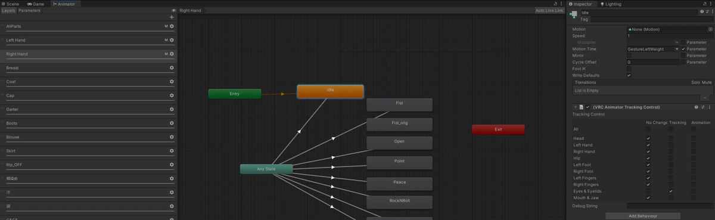Open Inspector panel kebab menu
715x220 pixels.
(710, 4)
